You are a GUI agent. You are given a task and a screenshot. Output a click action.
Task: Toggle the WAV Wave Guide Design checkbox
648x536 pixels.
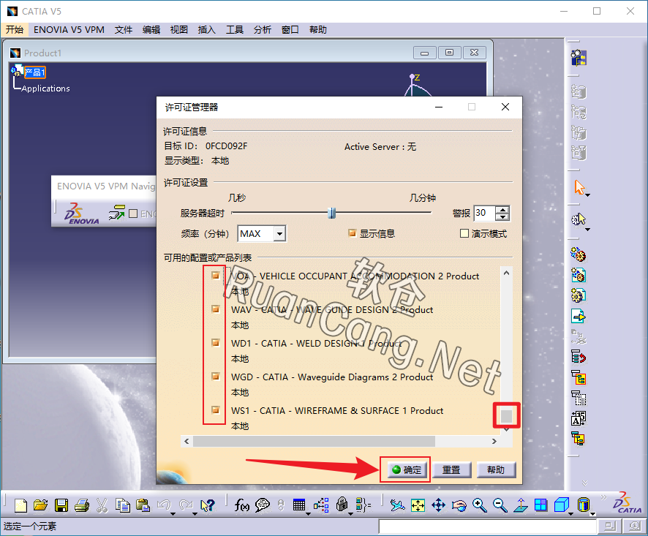click(215, 309)
